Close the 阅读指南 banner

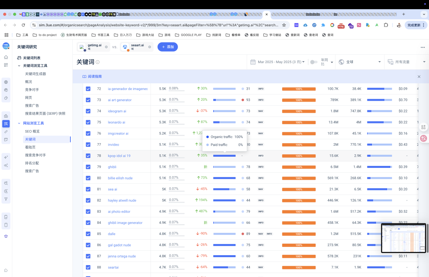click(x=419, y=77)
